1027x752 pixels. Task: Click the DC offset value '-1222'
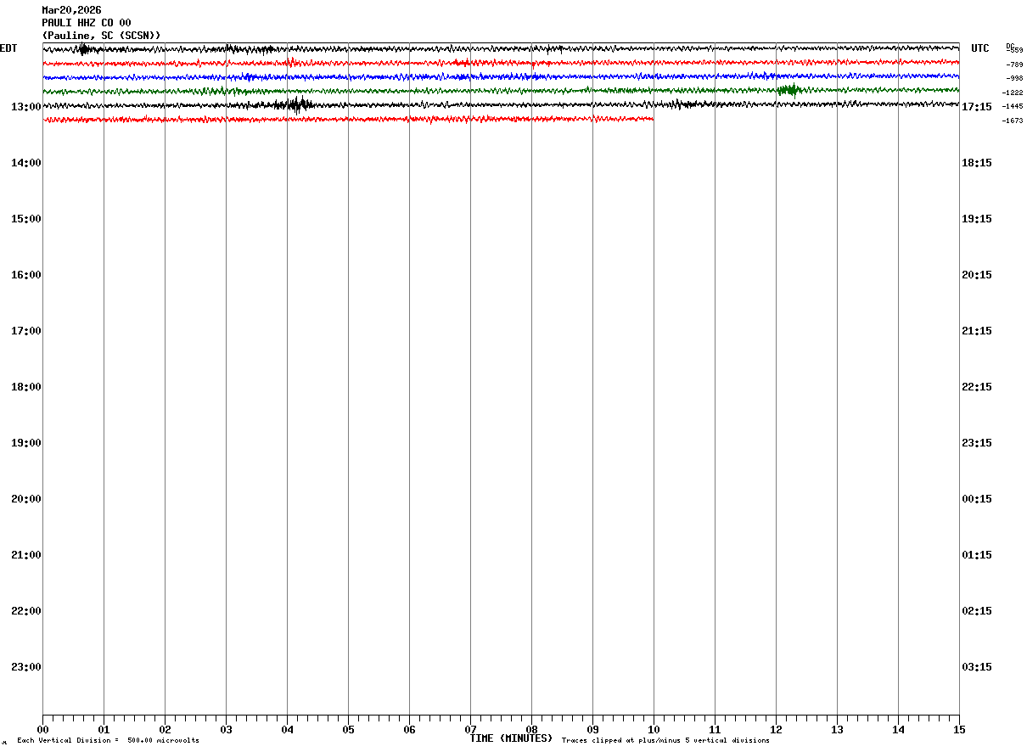click(1013, 93)
